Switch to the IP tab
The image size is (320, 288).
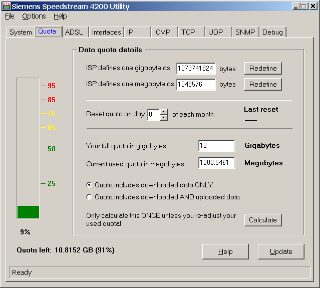pyautogui.click(x=138, y=32)
